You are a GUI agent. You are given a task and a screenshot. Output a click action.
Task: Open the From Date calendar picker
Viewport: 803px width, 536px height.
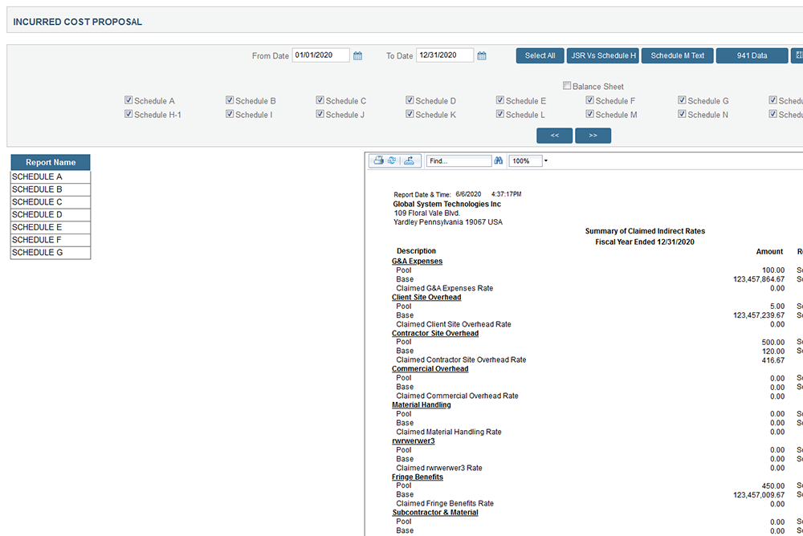click(x=358, y=56)
